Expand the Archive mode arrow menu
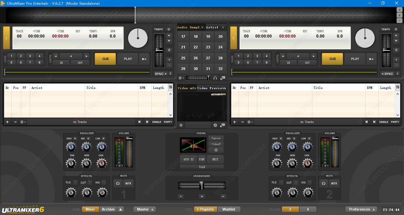This screenshot has height=215, width=404. coord(120,209)
